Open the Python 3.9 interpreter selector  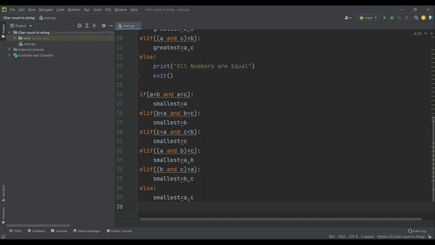(x=401, y=237)
